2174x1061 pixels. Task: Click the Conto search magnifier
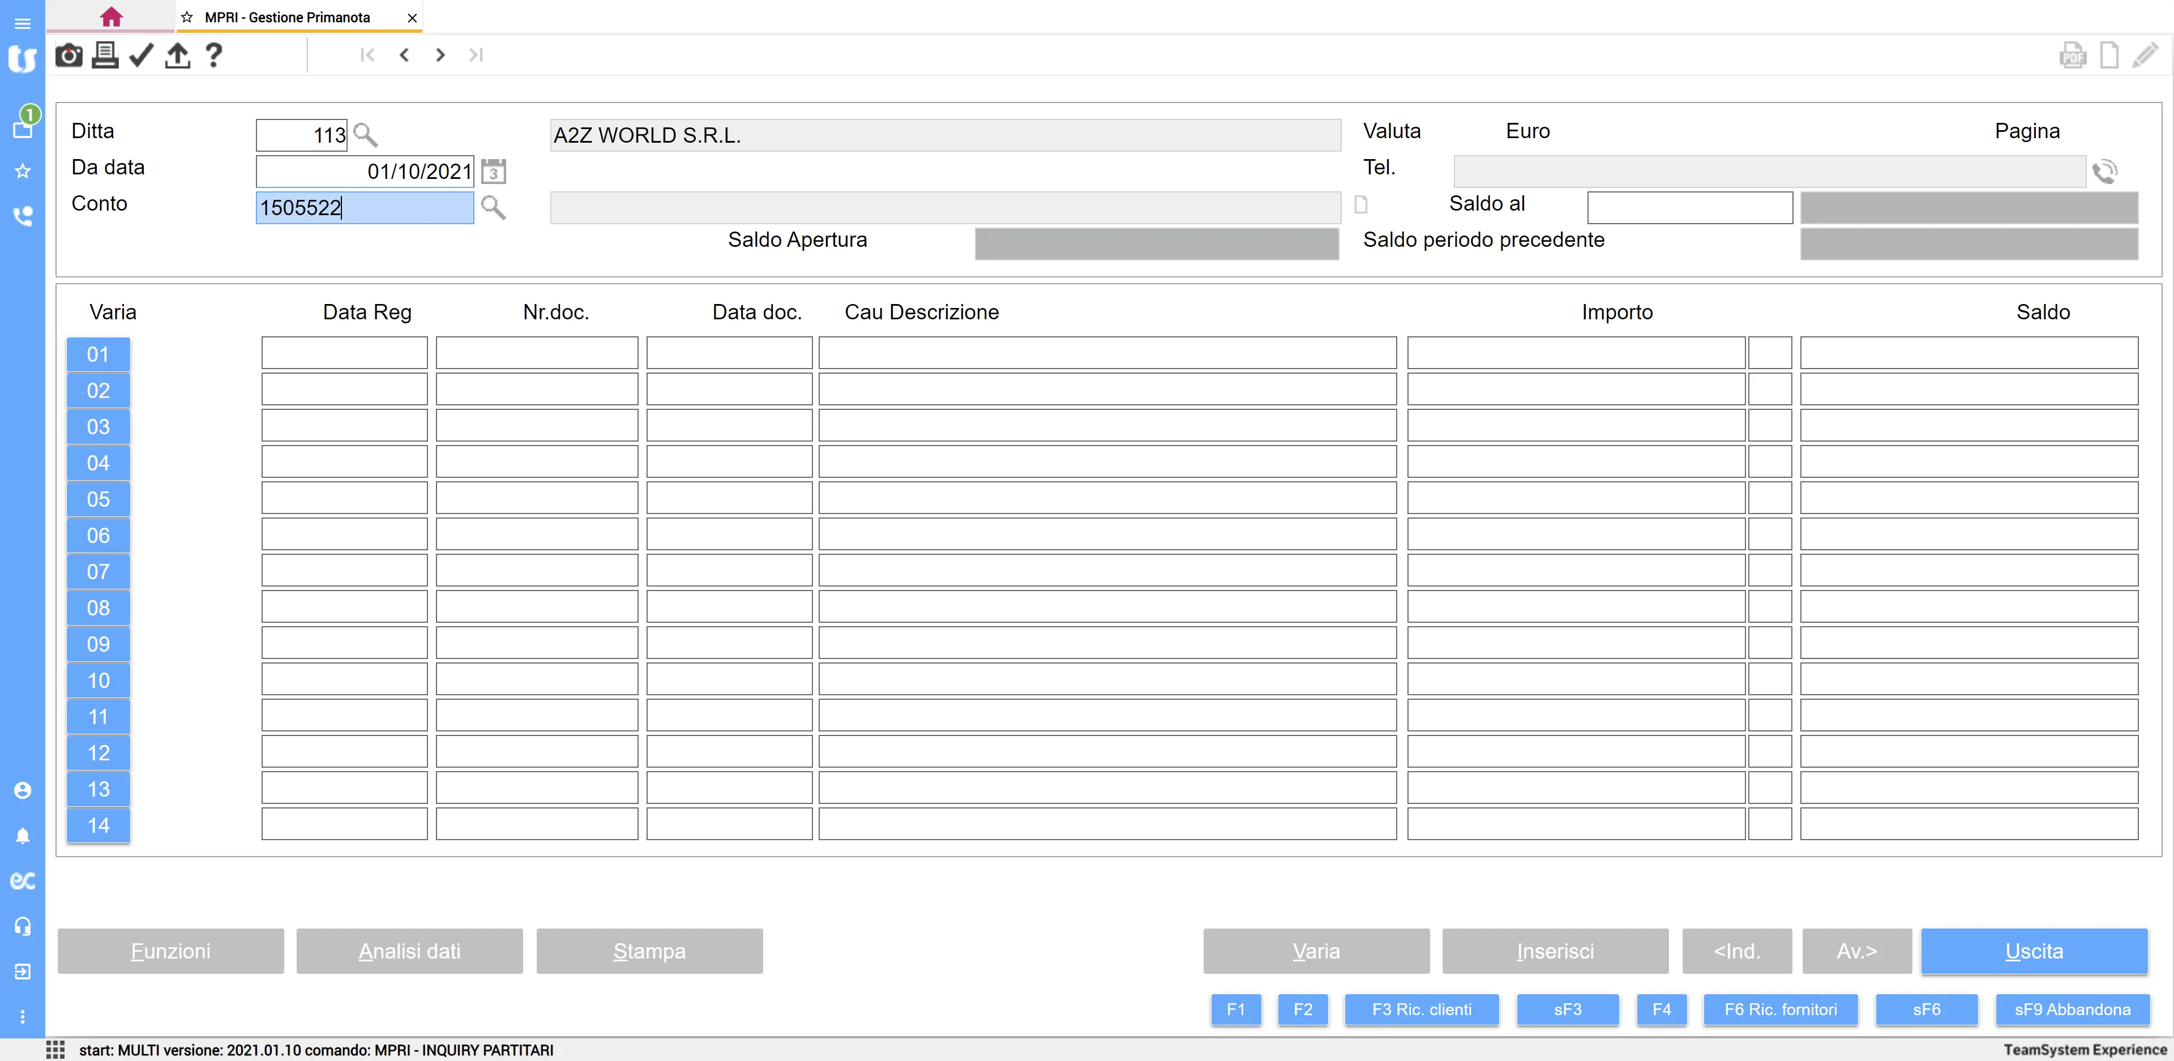click(x=493, y=208)
